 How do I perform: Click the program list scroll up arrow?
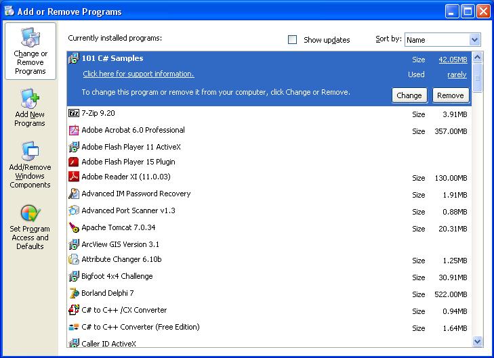tap(477, 58)
